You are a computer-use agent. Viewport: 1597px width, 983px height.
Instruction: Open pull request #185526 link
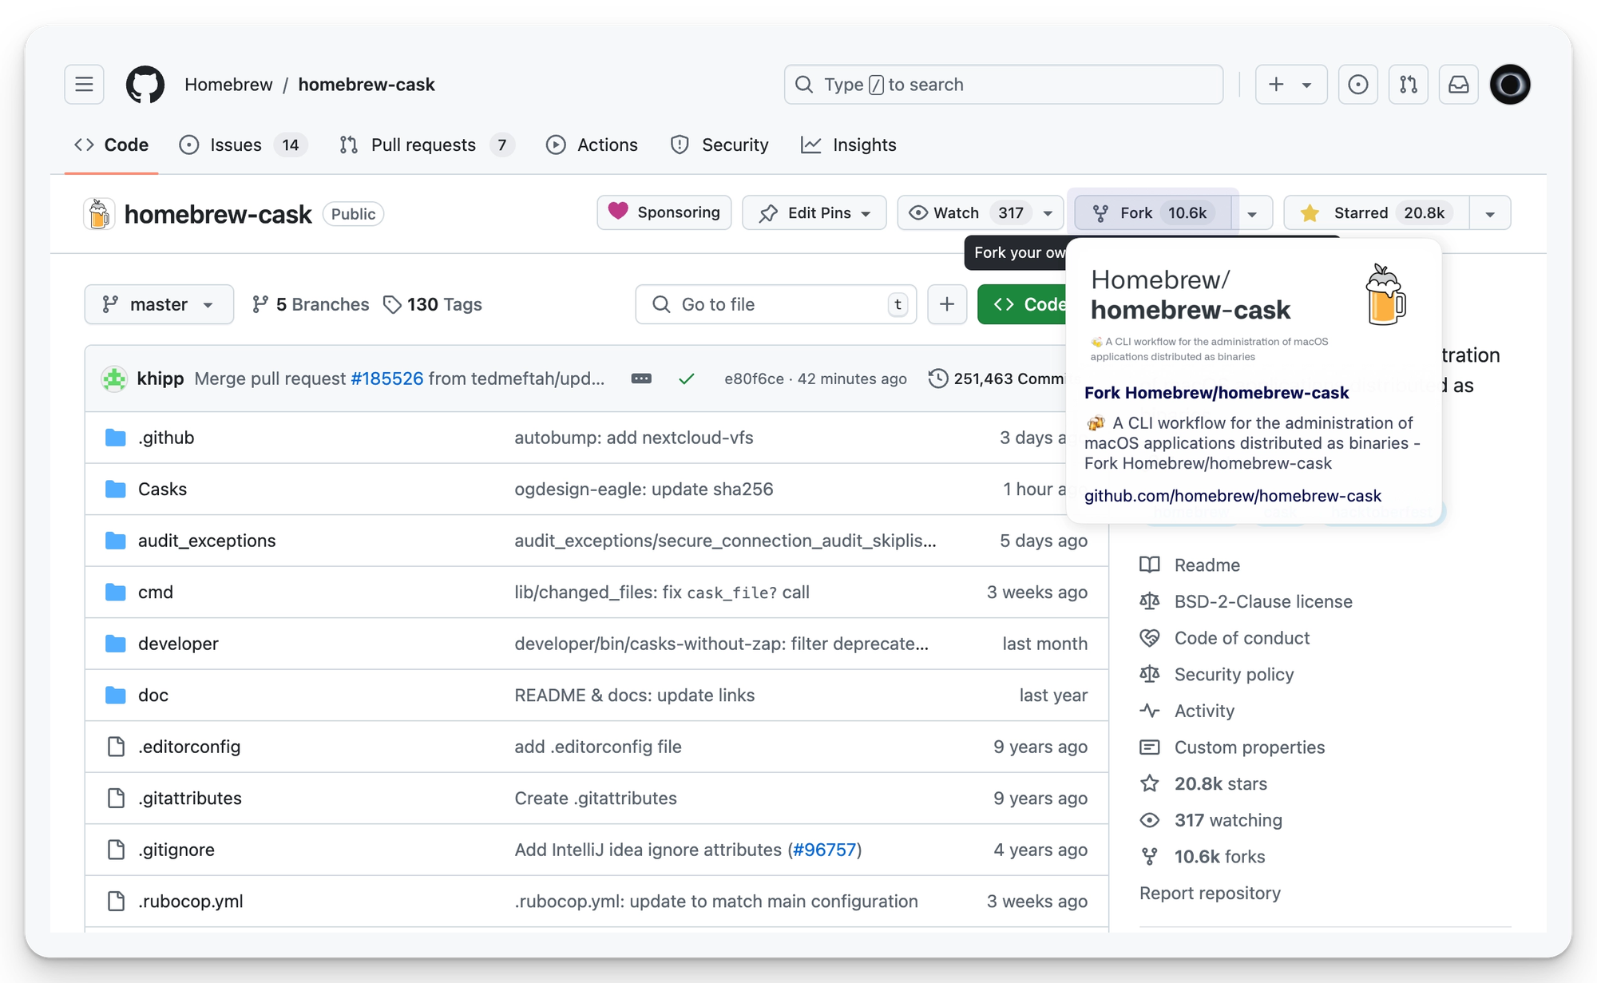pyautogui.click(x=387, y=379)
